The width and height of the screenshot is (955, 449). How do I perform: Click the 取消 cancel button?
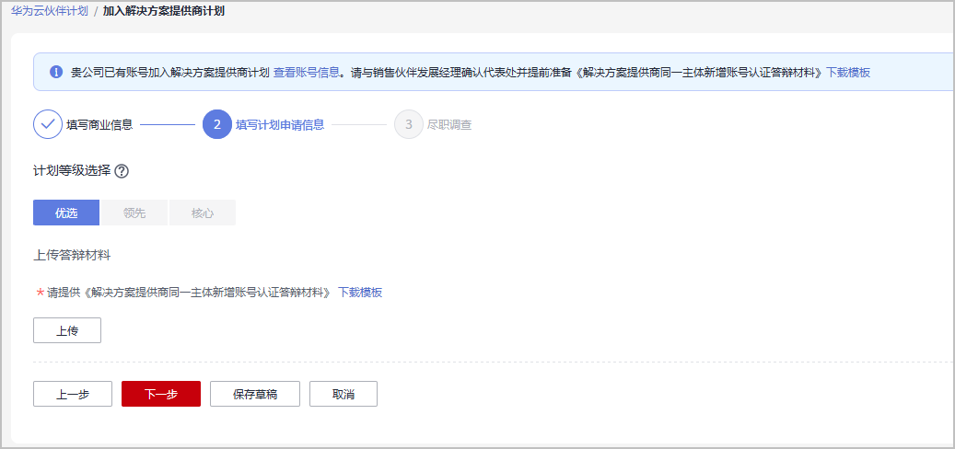tap(344, 394)
